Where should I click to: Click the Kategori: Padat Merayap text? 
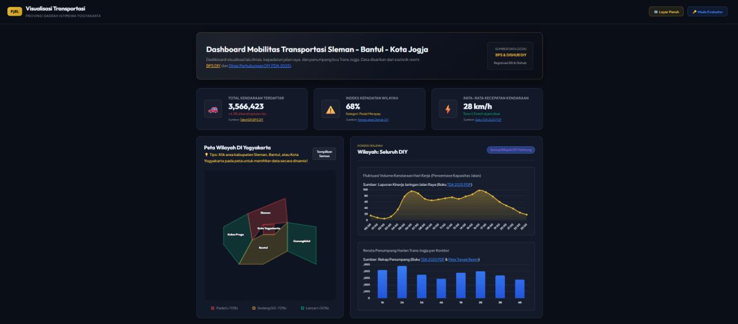[364, 114]
